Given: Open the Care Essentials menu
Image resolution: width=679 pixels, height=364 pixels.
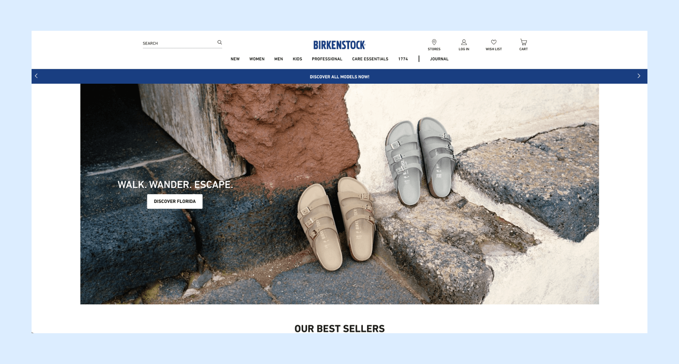Looking at the screenshot, I should [x=370, y=59].
